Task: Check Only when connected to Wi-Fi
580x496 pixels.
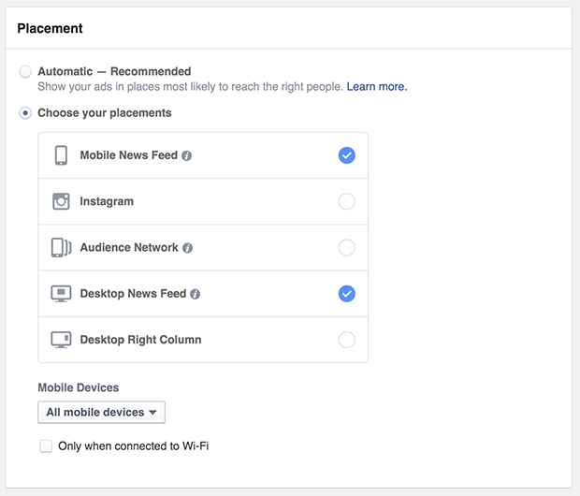Action: point(46,446)
